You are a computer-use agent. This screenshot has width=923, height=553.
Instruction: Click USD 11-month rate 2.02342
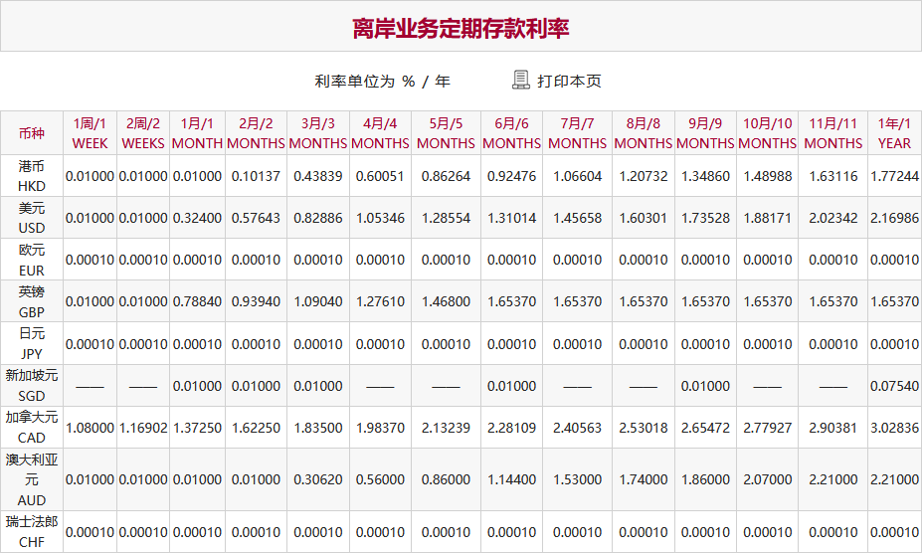832,218
